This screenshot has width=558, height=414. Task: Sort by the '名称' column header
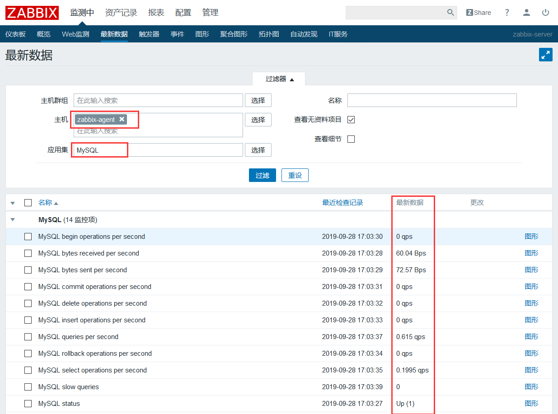click(x=48, y=203)
